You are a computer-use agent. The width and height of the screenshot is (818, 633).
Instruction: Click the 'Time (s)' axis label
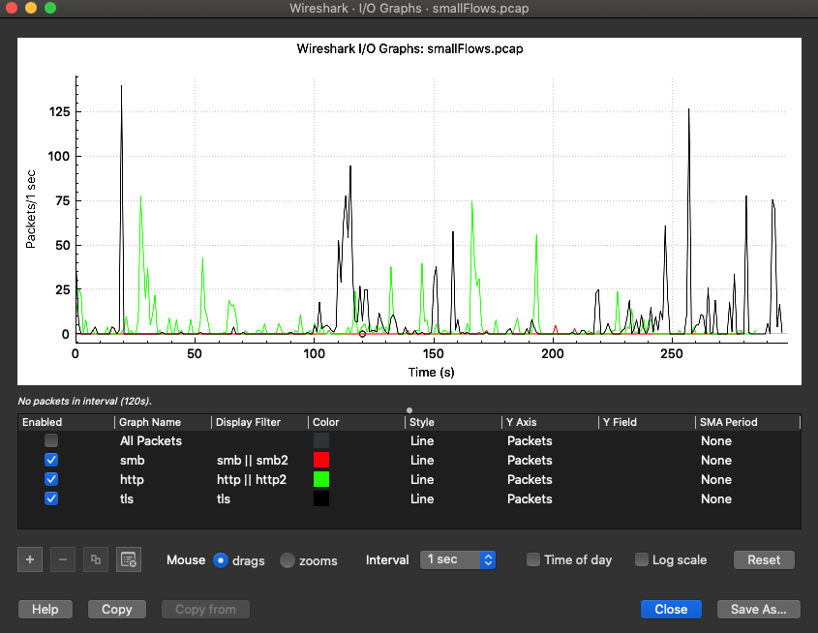pyautogui.click(x=431, y=373)
